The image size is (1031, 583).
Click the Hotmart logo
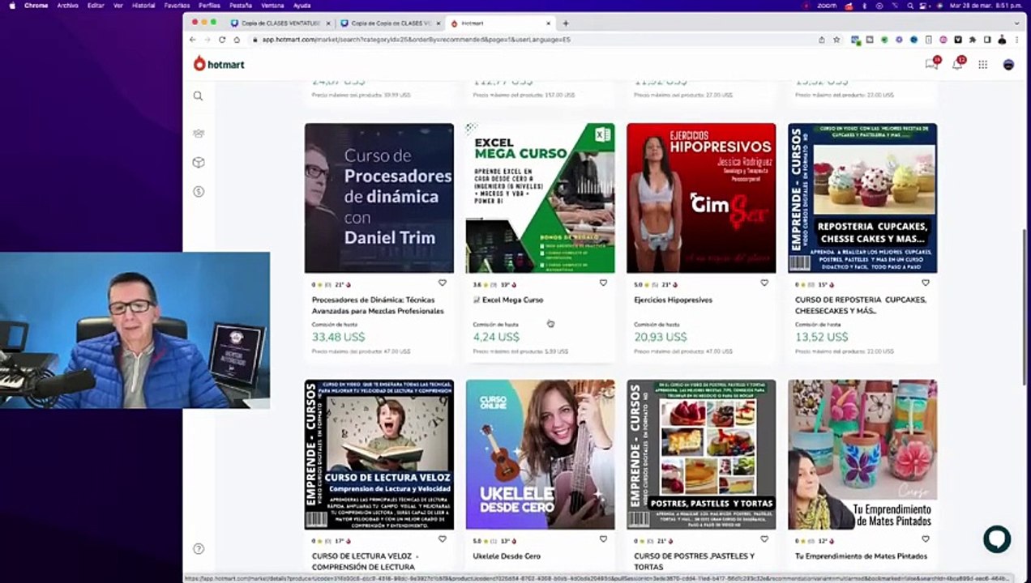point(218,64)
